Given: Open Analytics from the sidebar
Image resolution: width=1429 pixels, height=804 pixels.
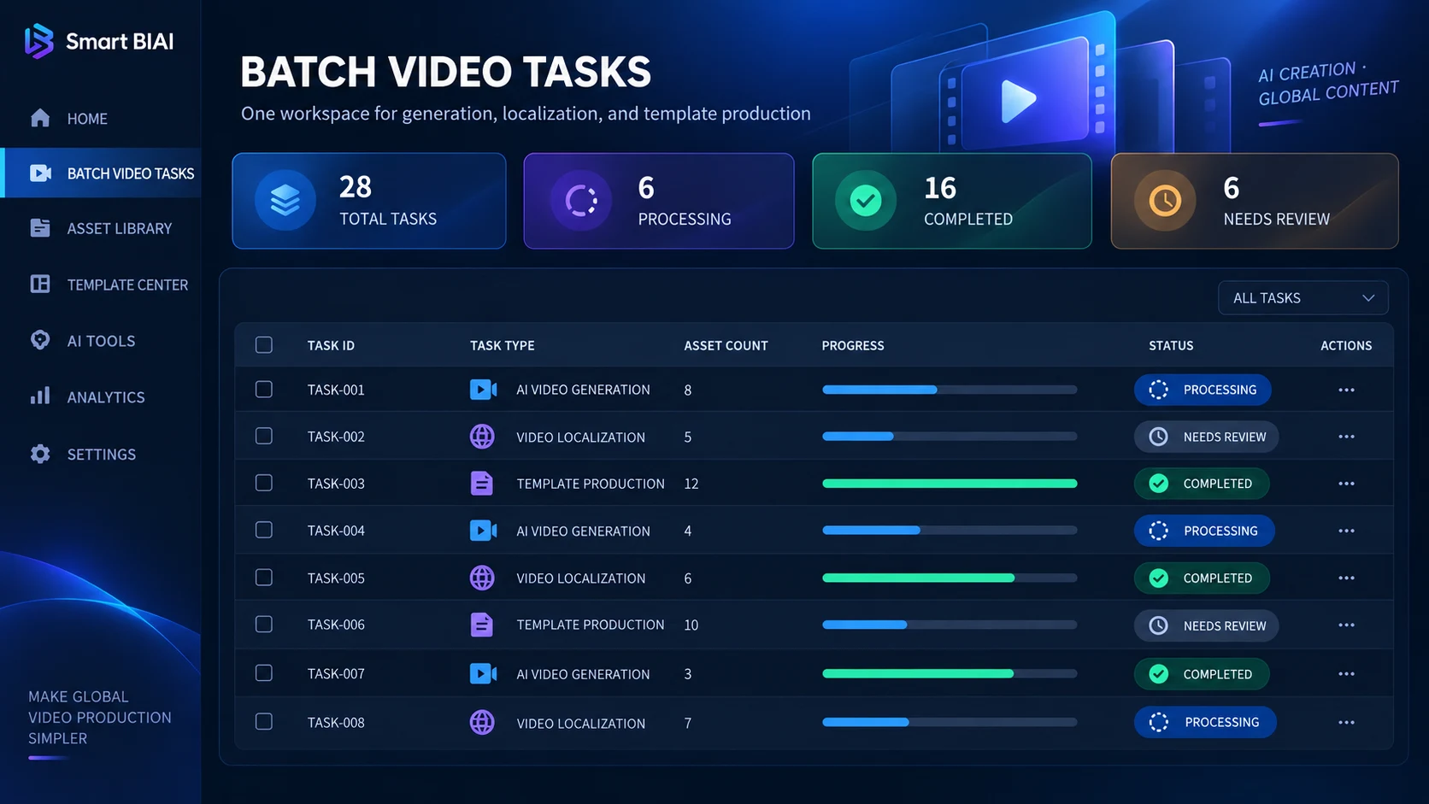Looking at the screenshot, I should pyautogui.click(x=101, y=396).
